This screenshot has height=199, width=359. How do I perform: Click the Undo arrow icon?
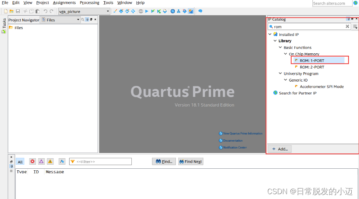tap(45, 11)
